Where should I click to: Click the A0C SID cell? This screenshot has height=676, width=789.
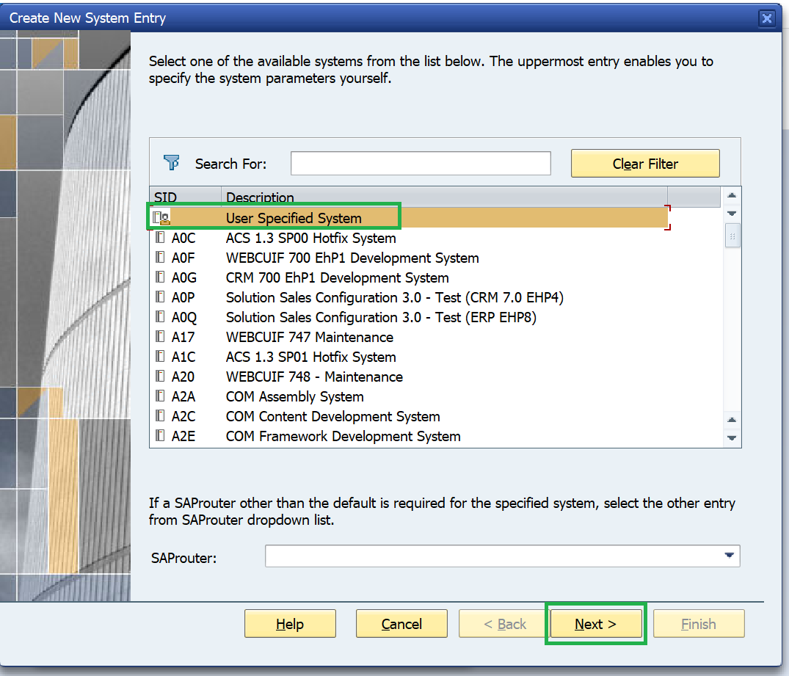pyautogui.click(x=183, y=238)
